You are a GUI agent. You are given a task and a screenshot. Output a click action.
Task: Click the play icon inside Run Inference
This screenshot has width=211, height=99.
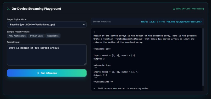tap(38, 73)
